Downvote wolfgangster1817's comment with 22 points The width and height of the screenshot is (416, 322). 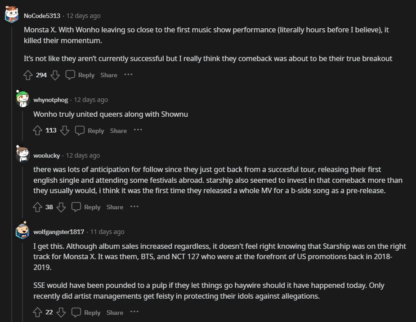tap(62, 313)
